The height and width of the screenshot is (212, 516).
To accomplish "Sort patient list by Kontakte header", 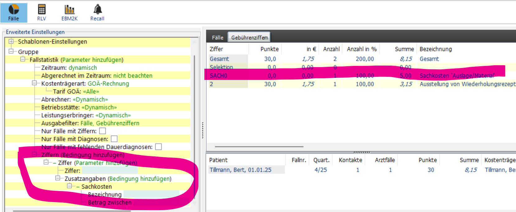I will click(350, 160).
